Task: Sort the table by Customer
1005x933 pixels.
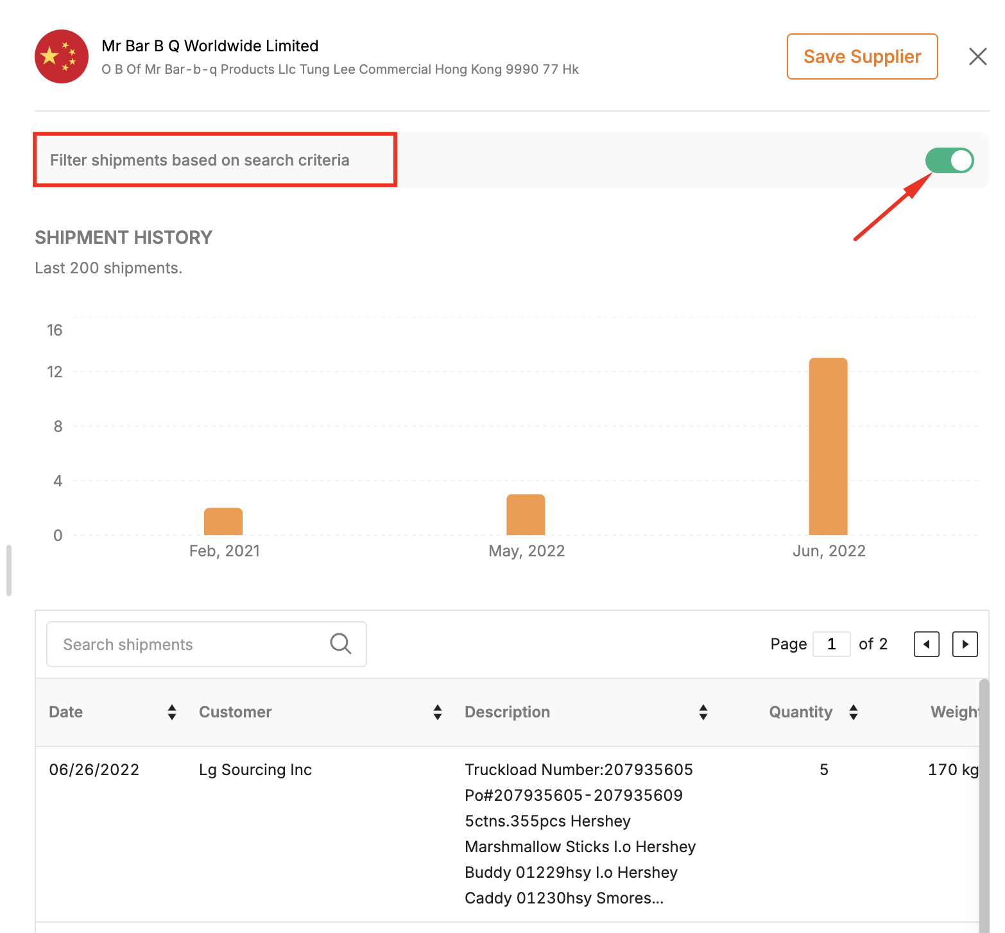Action: [x=438, y=712]
